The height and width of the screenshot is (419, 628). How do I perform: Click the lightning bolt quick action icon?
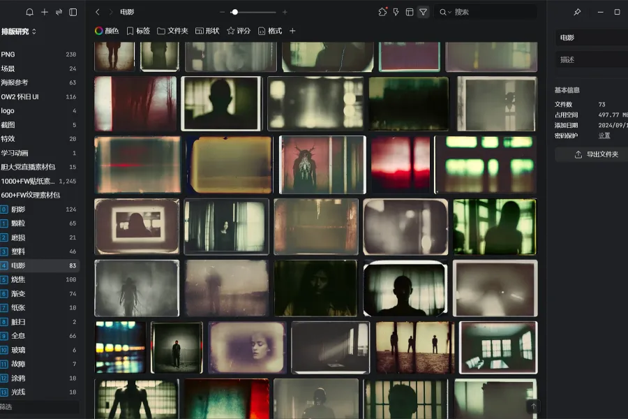point(396,12)
